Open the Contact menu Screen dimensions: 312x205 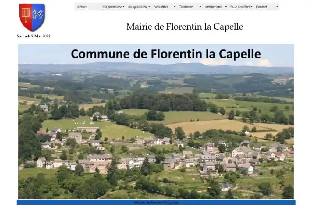point(261,6)
